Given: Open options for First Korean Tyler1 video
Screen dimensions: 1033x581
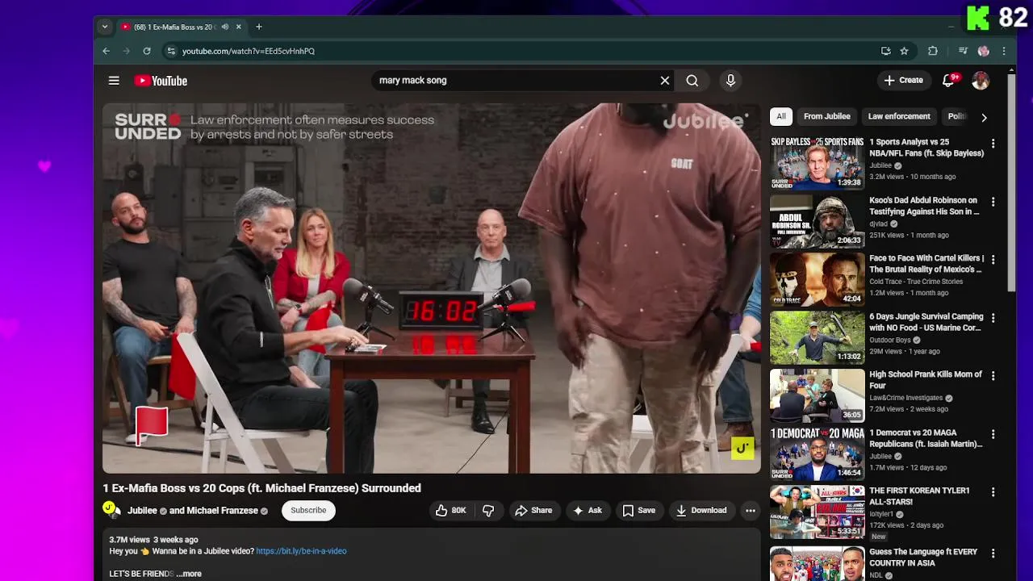Looking at the screenshot, I should pyautogui.click(x=993, y=492).
